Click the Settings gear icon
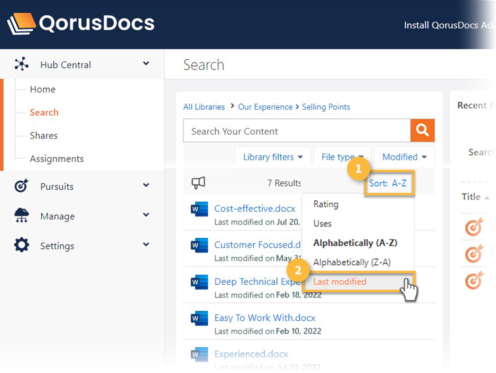 point(21,245)
